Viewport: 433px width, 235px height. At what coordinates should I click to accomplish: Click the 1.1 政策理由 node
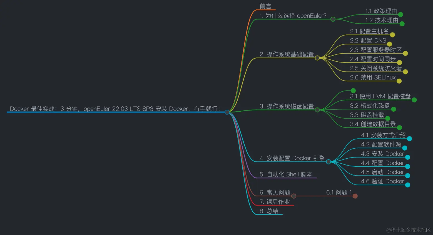point(381,11)
